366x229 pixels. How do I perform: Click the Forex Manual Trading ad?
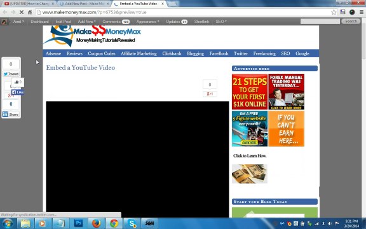286,92
